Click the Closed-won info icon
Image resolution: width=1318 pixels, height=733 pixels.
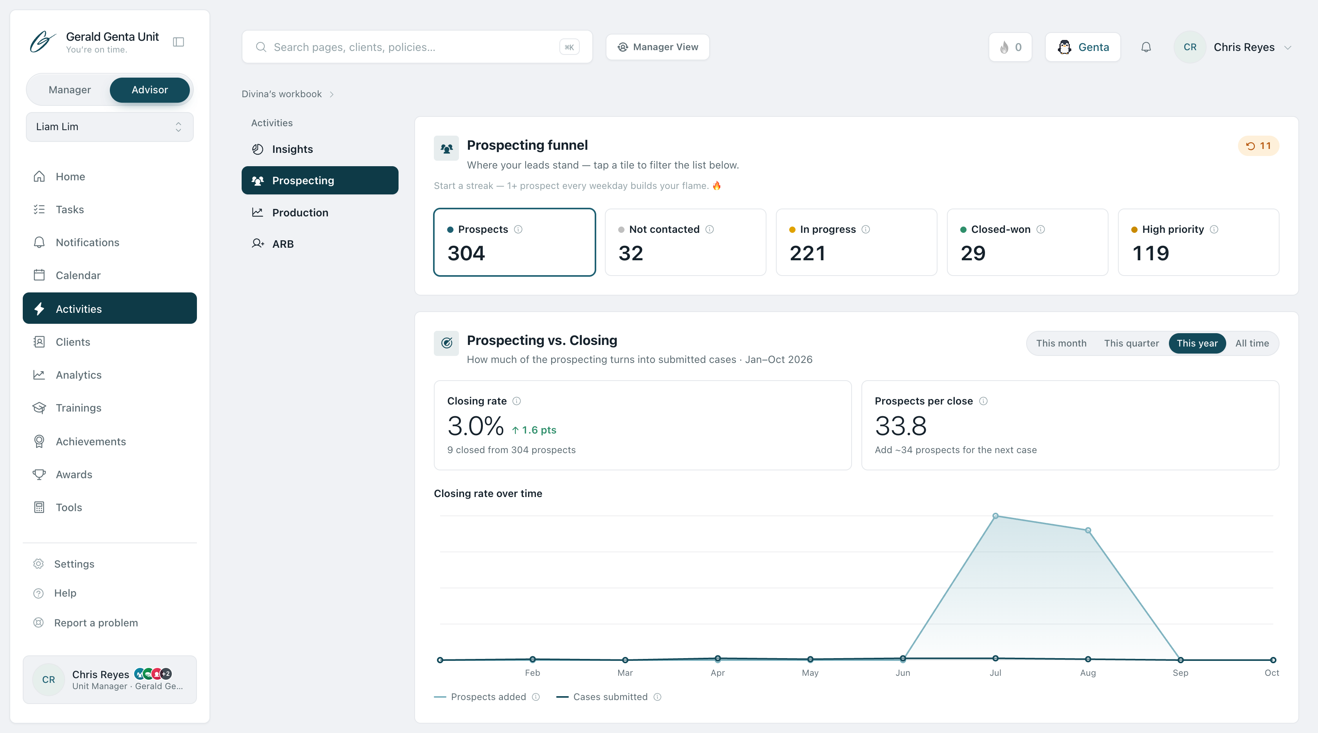[1040, 230]
